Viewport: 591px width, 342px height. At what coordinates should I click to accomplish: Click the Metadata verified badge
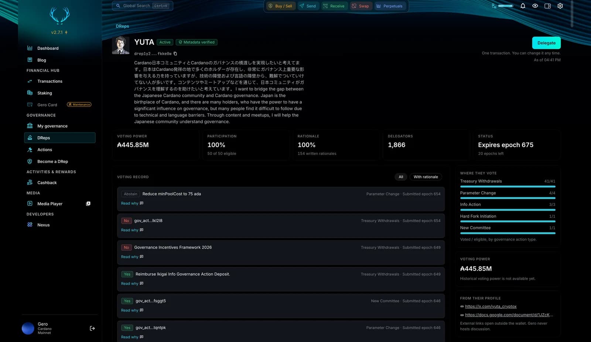(x=197, y=42)
